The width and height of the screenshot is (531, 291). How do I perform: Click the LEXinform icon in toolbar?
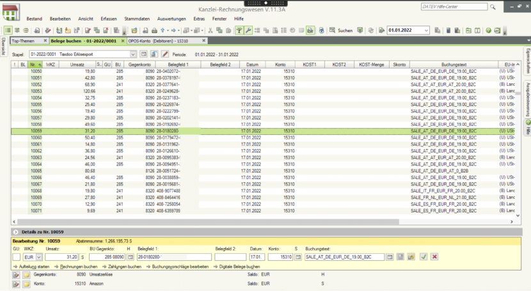[x=497, y=31]
